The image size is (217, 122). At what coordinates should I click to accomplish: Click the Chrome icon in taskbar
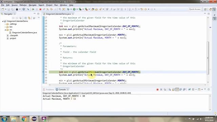(x=24, y=119)
